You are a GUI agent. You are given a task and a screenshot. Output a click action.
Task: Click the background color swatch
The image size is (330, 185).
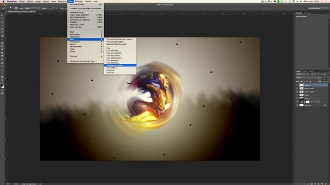[3, 87]
